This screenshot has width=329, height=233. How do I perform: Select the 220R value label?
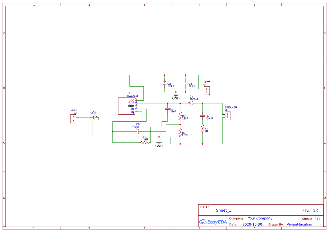coord(185,119)
